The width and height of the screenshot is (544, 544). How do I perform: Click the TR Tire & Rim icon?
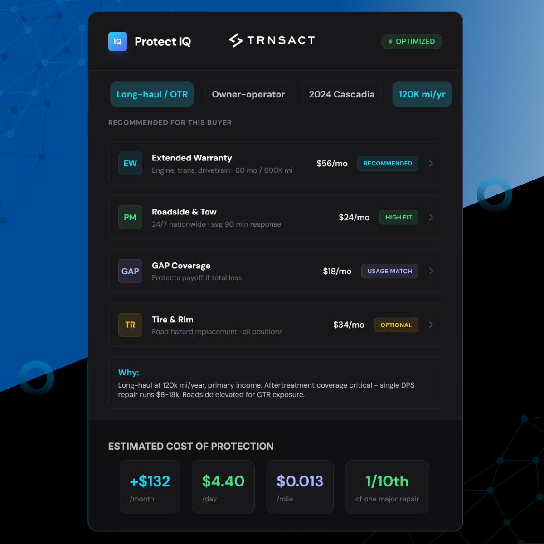point(130,325)
